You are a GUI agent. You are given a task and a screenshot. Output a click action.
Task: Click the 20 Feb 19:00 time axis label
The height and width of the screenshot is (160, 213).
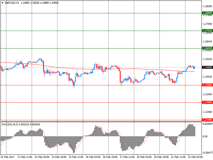coord(161,157)
